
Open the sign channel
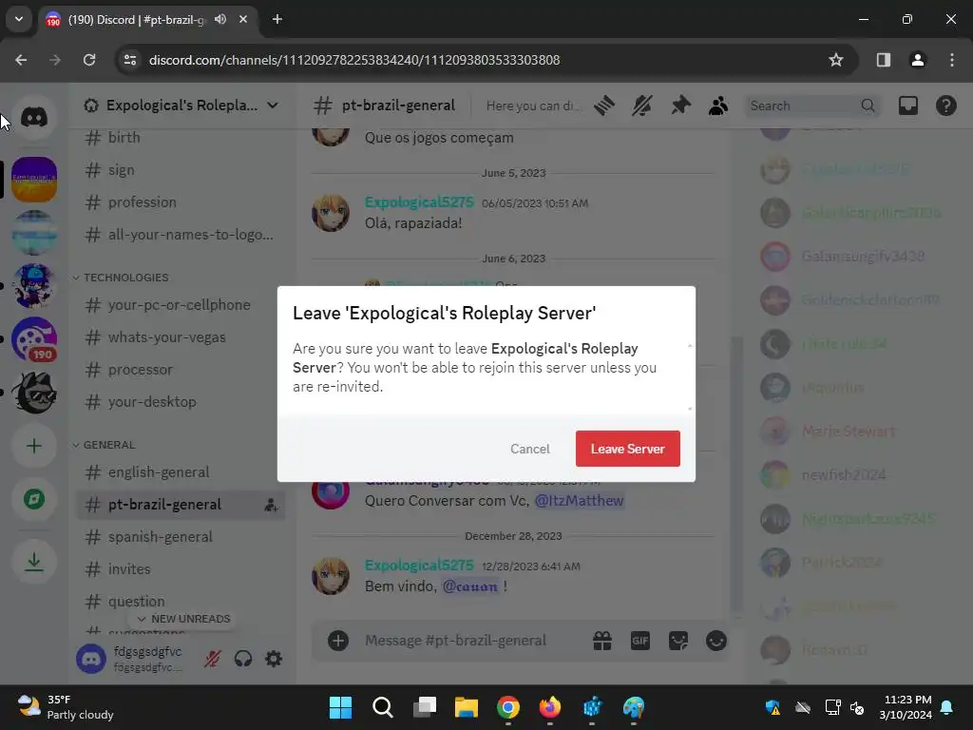click(x=181, y=169)
